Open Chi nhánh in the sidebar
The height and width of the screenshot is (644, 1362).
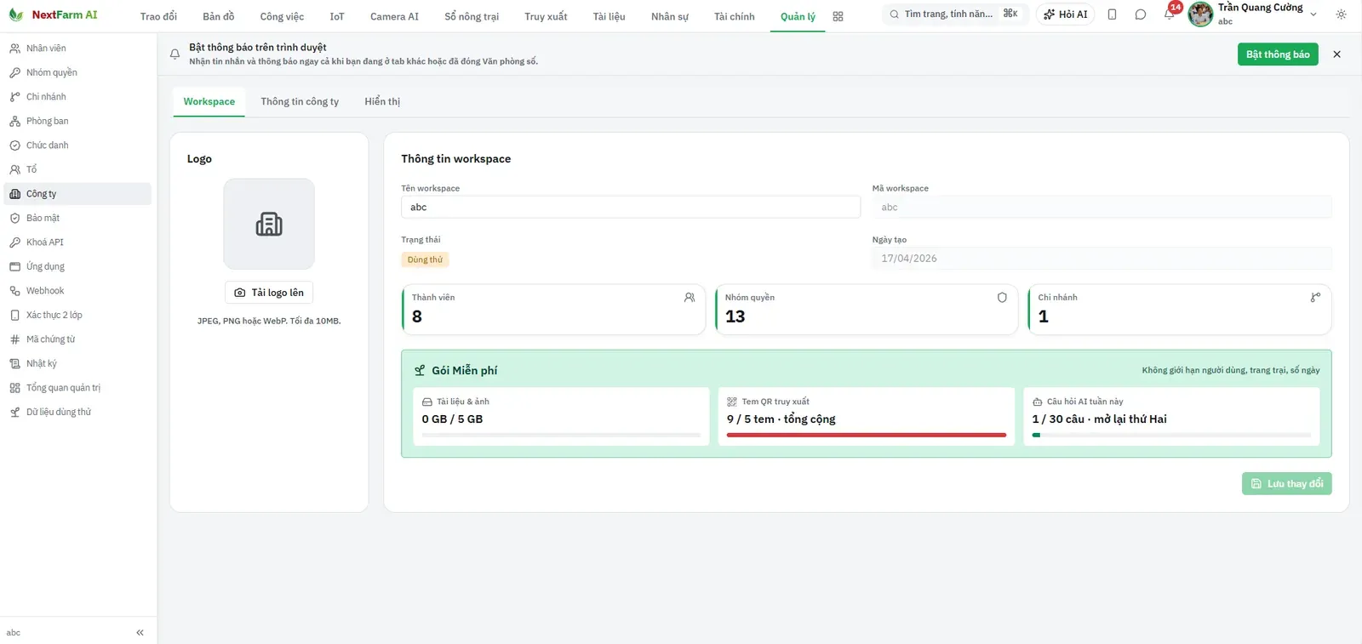[77, 97]
